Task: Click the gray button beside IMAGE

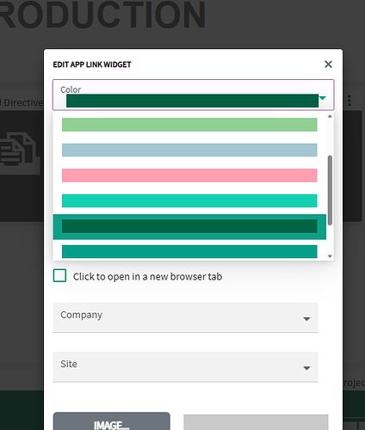Action: 256,422
